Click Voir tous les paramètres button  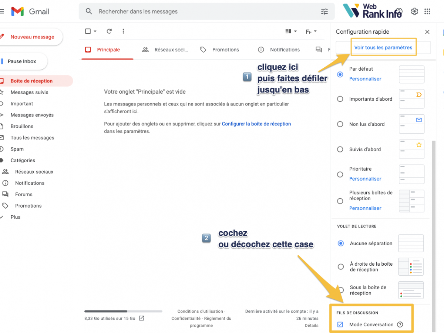click(383, 47)
